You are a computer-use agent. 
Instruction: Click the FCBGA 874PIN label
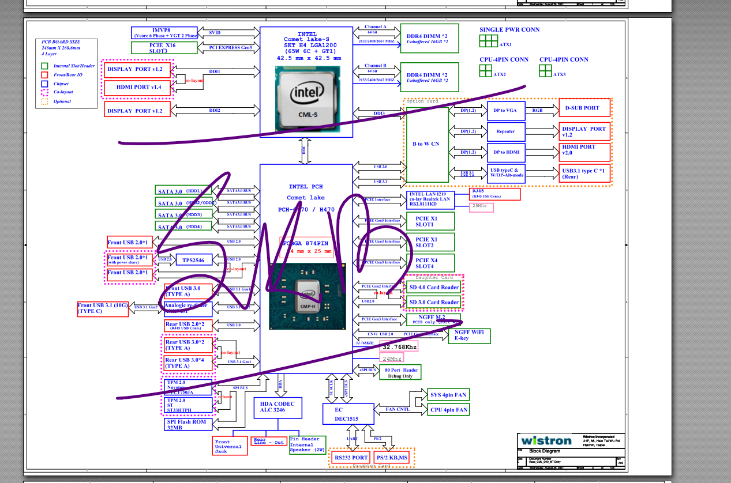coord(306,244)
